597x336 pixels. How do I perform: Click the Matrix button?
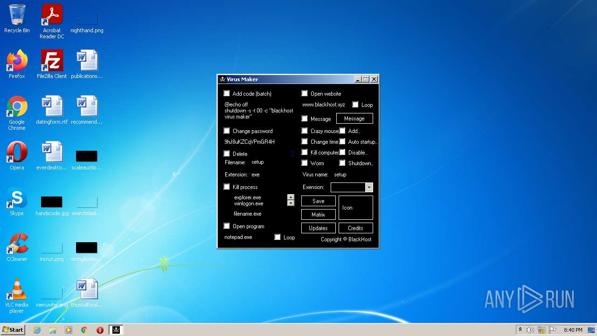click(319, 215)
